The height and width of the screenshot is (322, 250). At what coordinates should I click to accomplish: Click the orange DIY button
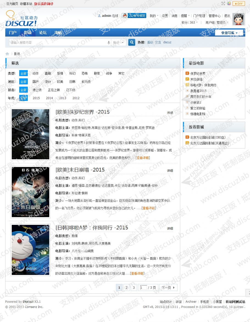click(238, 4)
